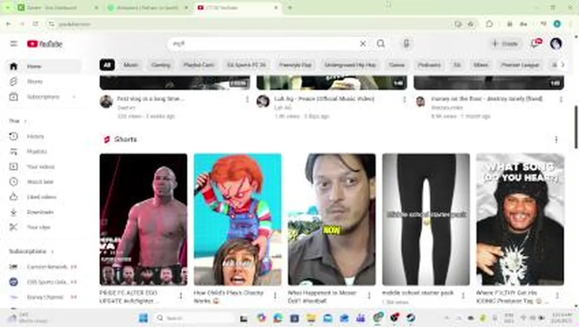Play the middle school starter pack short

[426, 219]
